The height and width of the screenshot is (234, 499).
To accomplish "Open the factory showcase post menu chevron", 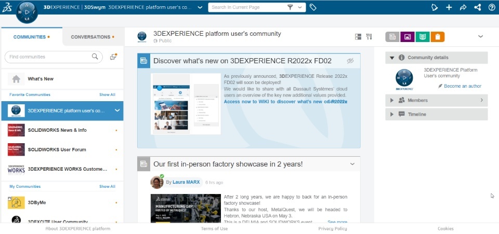I will 352,164.
